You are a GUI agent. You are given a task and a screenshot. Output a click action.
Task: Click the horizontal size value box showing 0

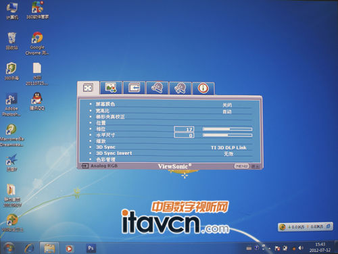[184, 135]
